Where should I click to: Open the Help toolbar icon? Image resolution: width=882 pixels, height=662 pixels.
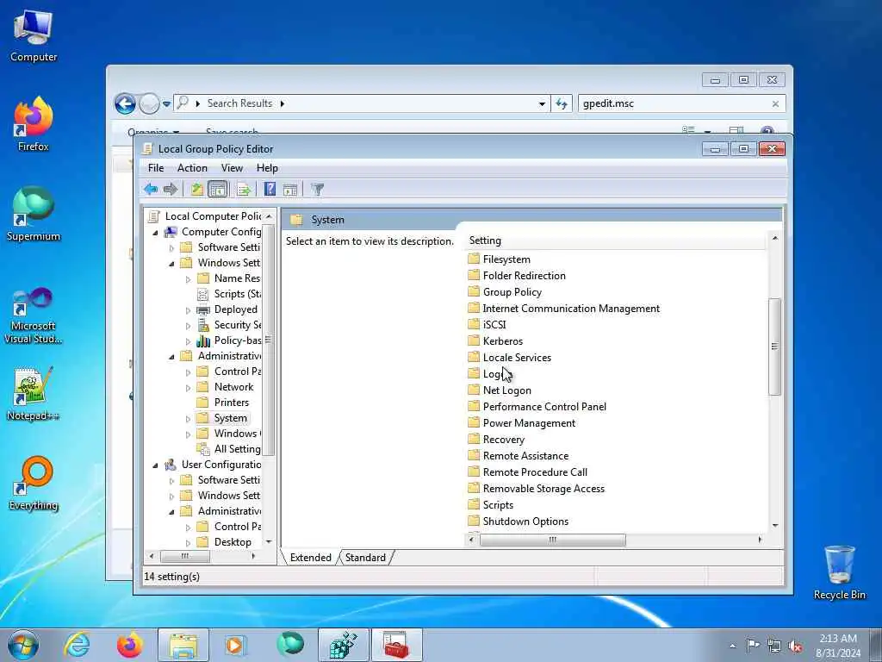coord(270,189)
